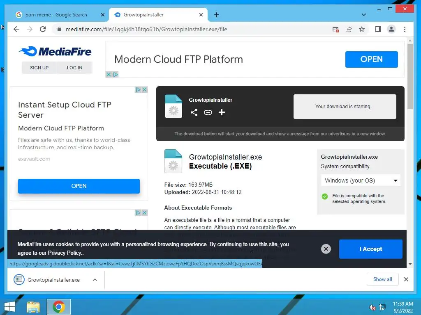
Task: Toggle the Chrome side panel
Action: coord(378,29)
